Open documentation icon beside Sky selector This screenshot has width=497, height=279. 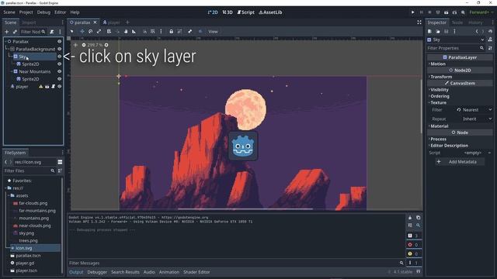click(490, 40)
